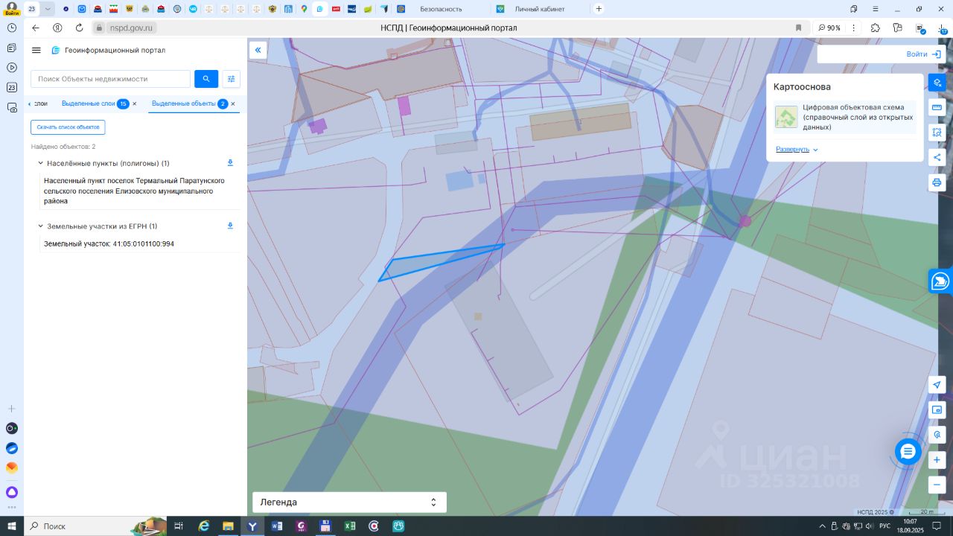Viewport: 953px width, 536px height.
Task: Toggle the map layers tool button
Action: (x=937, y=83)
